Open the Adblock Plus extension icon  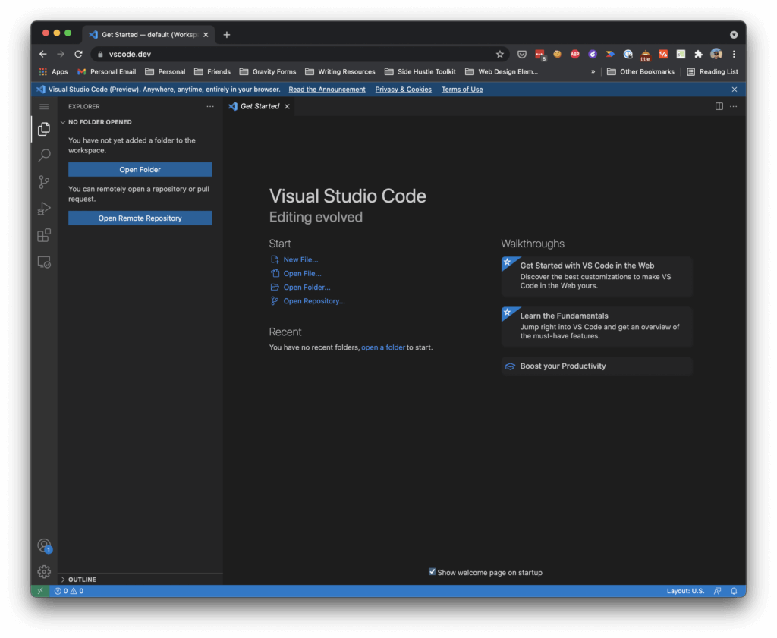575,55
